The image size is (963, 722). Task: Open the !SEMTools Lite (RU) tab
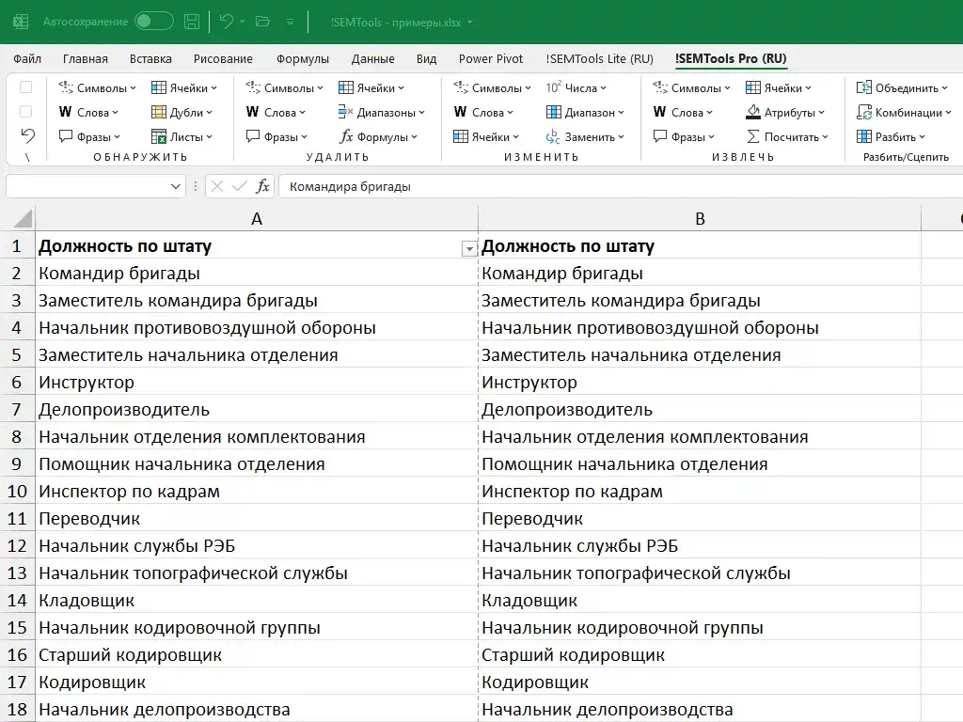coord(599,59)
